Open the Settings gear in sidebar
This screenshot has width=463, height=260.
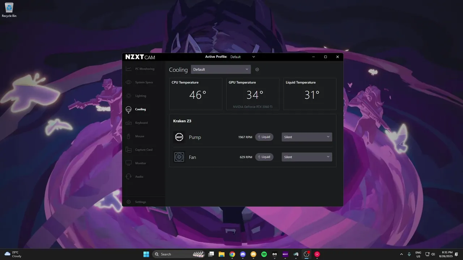[x=128, y=202]
